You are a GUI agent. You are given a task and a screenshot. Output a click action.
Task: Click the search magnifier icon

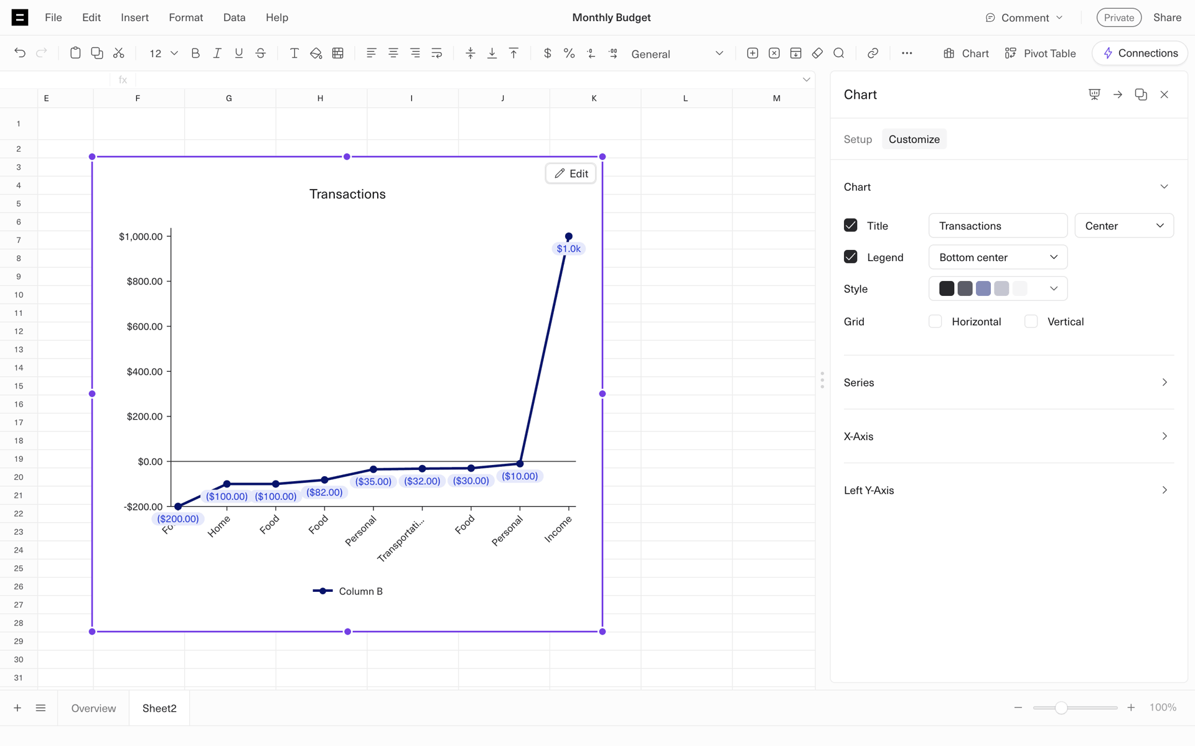coord(839,53)
